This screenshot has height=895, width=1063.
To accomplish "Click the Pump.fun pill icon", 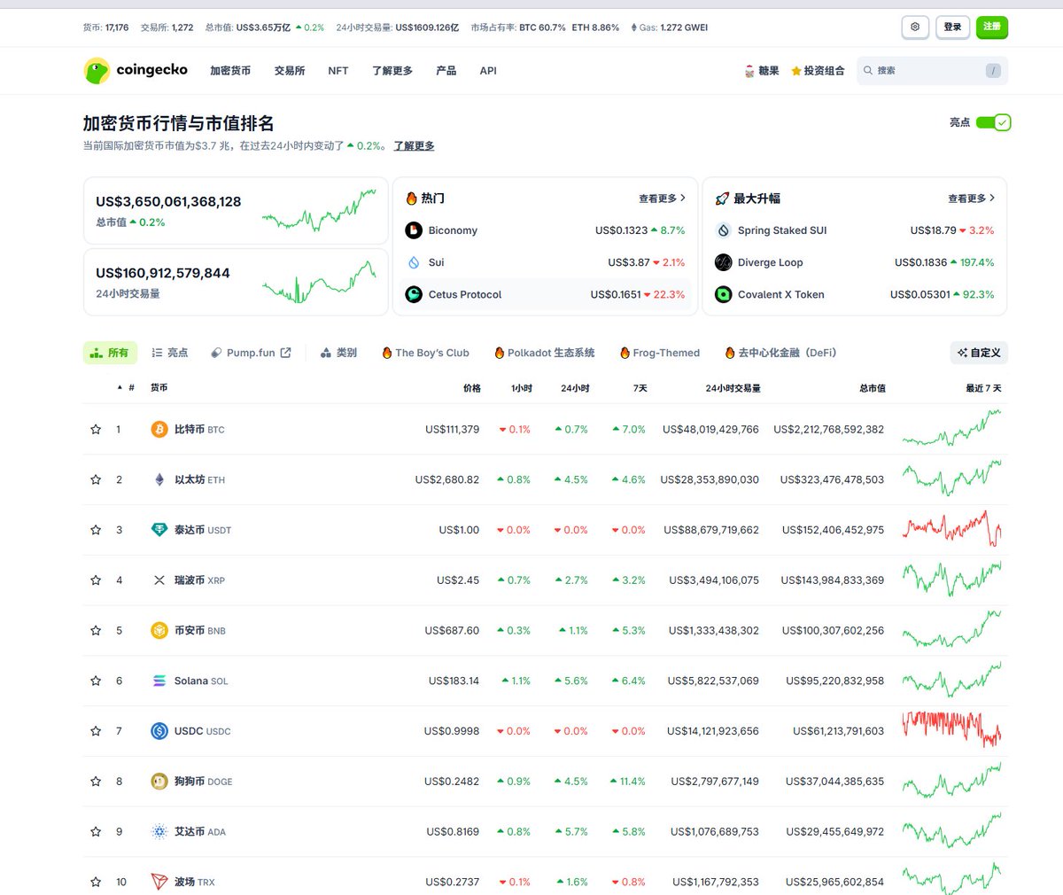I will click(216, 353).
